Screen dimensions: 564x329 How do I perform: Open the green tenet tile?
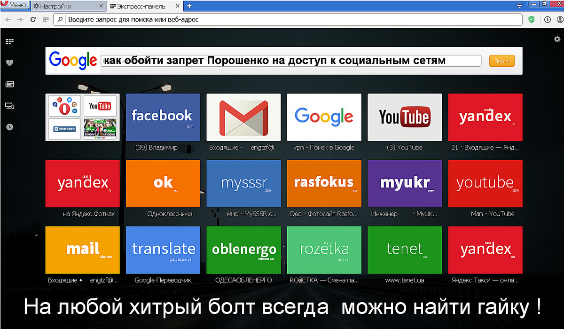(x=405, y=250)
